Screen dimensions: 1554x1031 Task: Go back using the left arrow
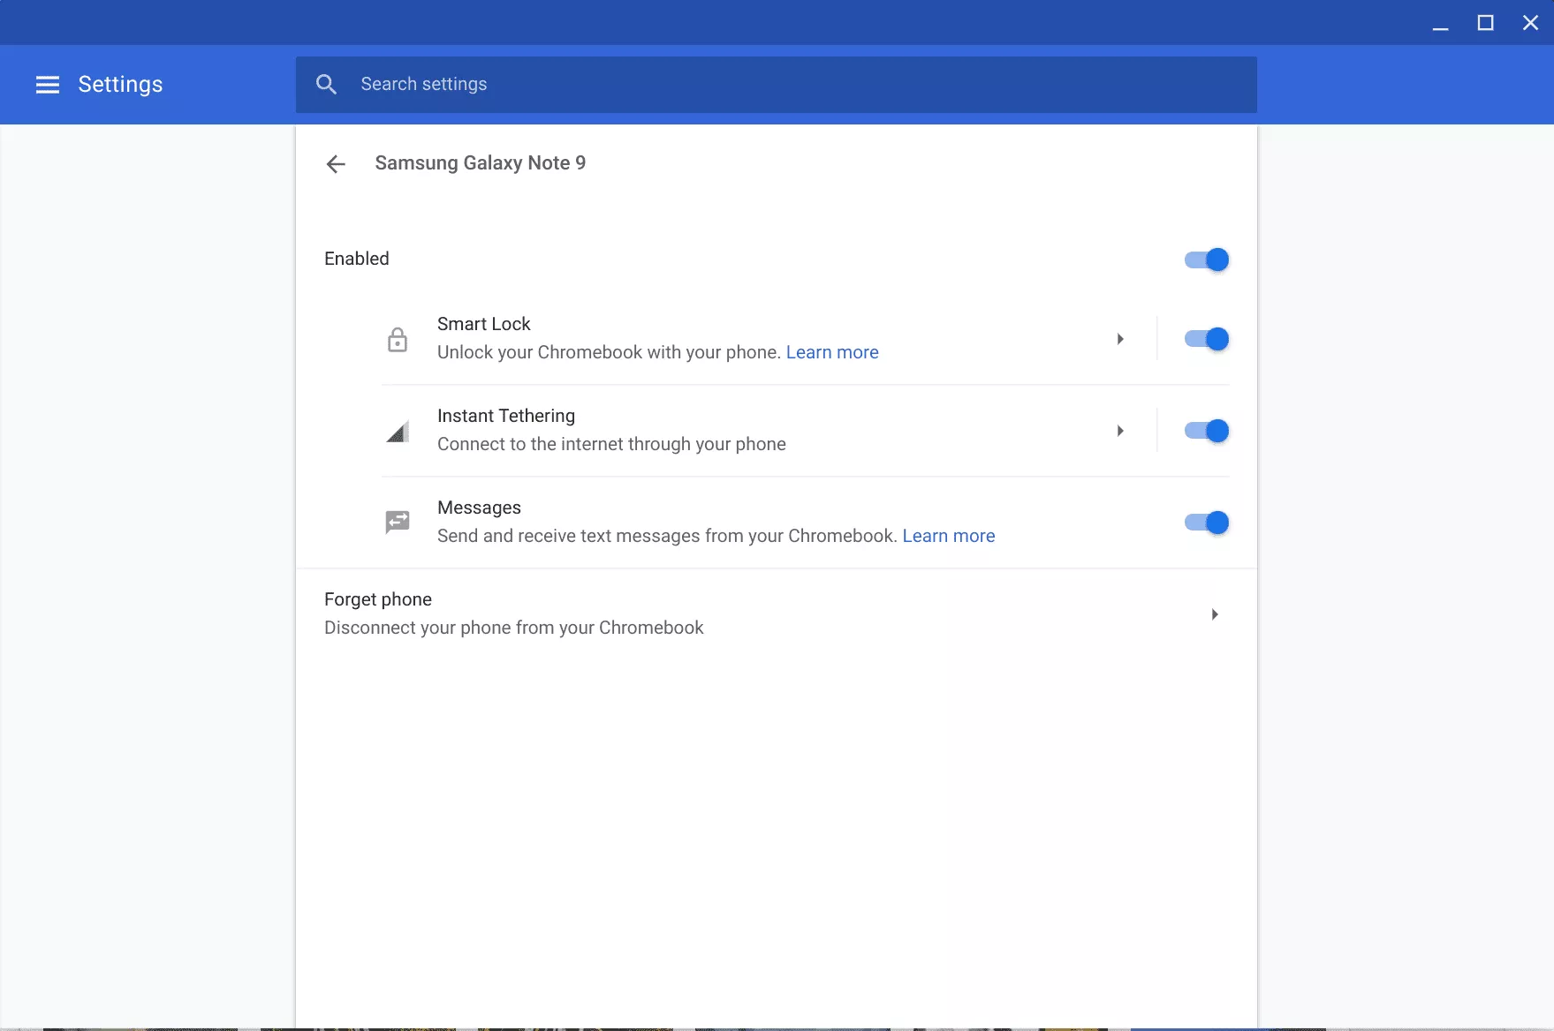336,164
